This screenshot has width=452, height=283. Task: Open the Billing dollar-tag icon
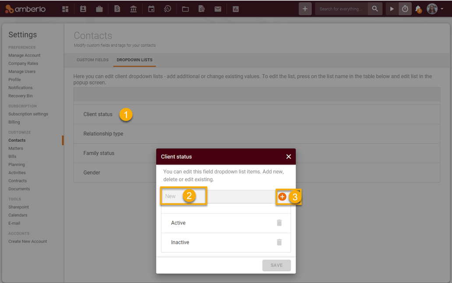(x=117, y=8)
